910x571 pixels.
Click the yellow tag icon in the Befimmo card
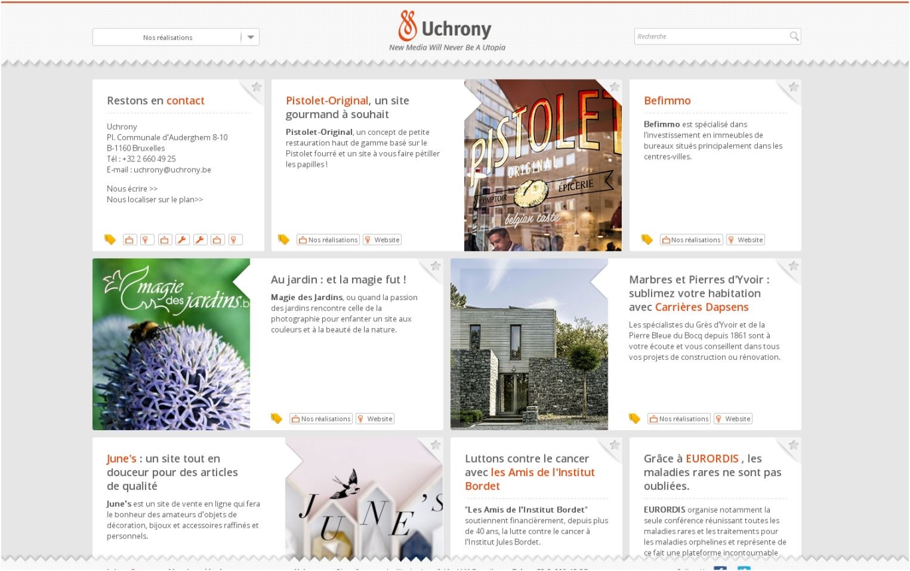tap(647, 240)
